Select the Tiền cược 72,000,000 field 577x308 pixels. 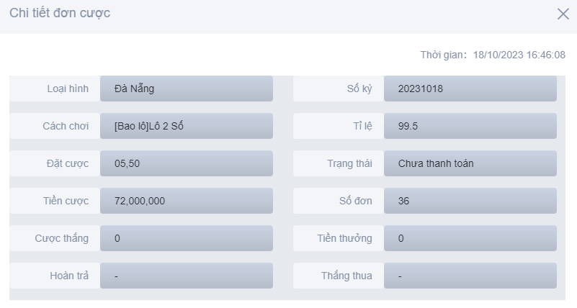pyautogui.click(x=187, y=201)
